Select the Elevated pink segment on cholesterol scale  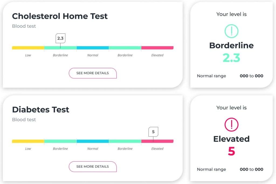[x=157, y=47]
